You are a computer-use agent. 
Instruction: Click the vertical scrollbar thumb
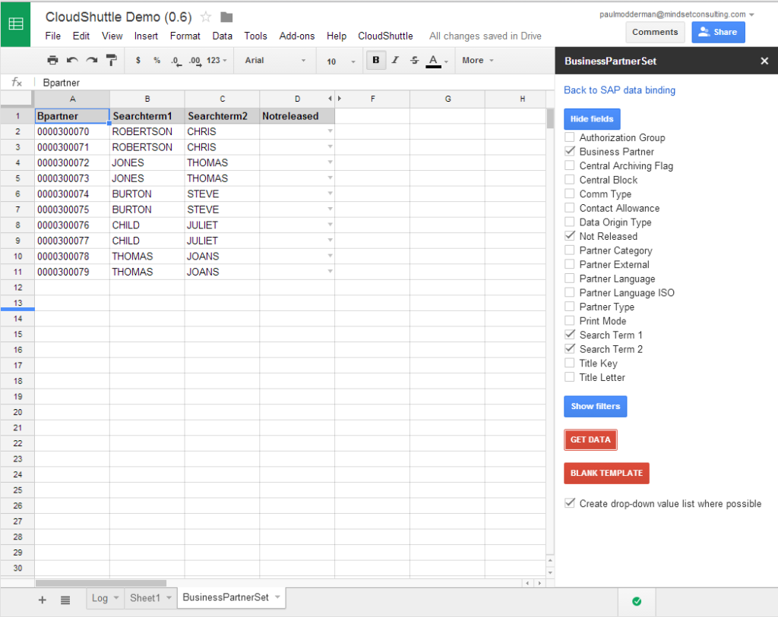(x=550, y=119)
